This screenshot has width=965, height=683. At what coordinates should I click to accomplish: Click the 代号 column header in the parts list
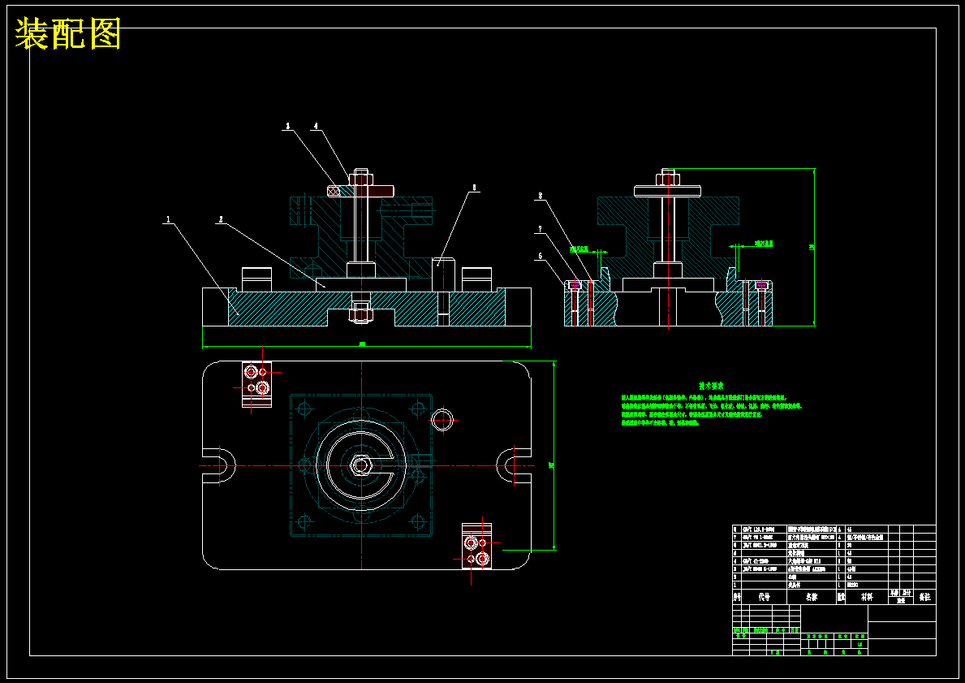click(x=765, y=597)
